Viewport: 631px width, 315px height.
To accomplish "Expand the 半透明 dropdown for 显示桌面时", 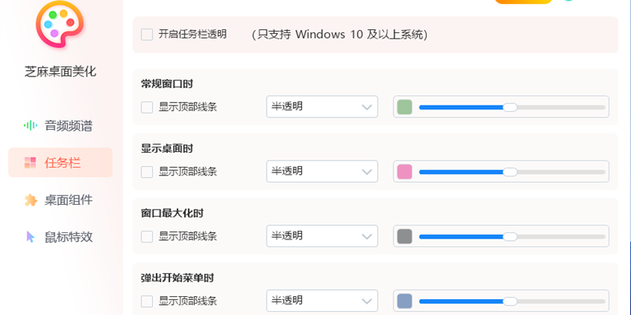I will pos(322,172).
